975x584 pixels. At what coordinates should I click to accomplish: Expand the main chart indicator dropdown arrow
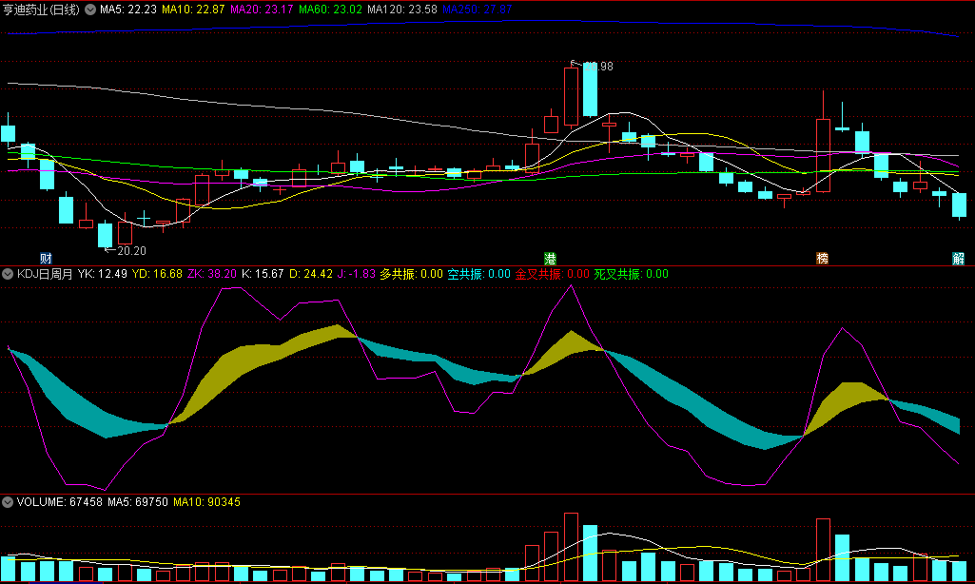[90, 10]
